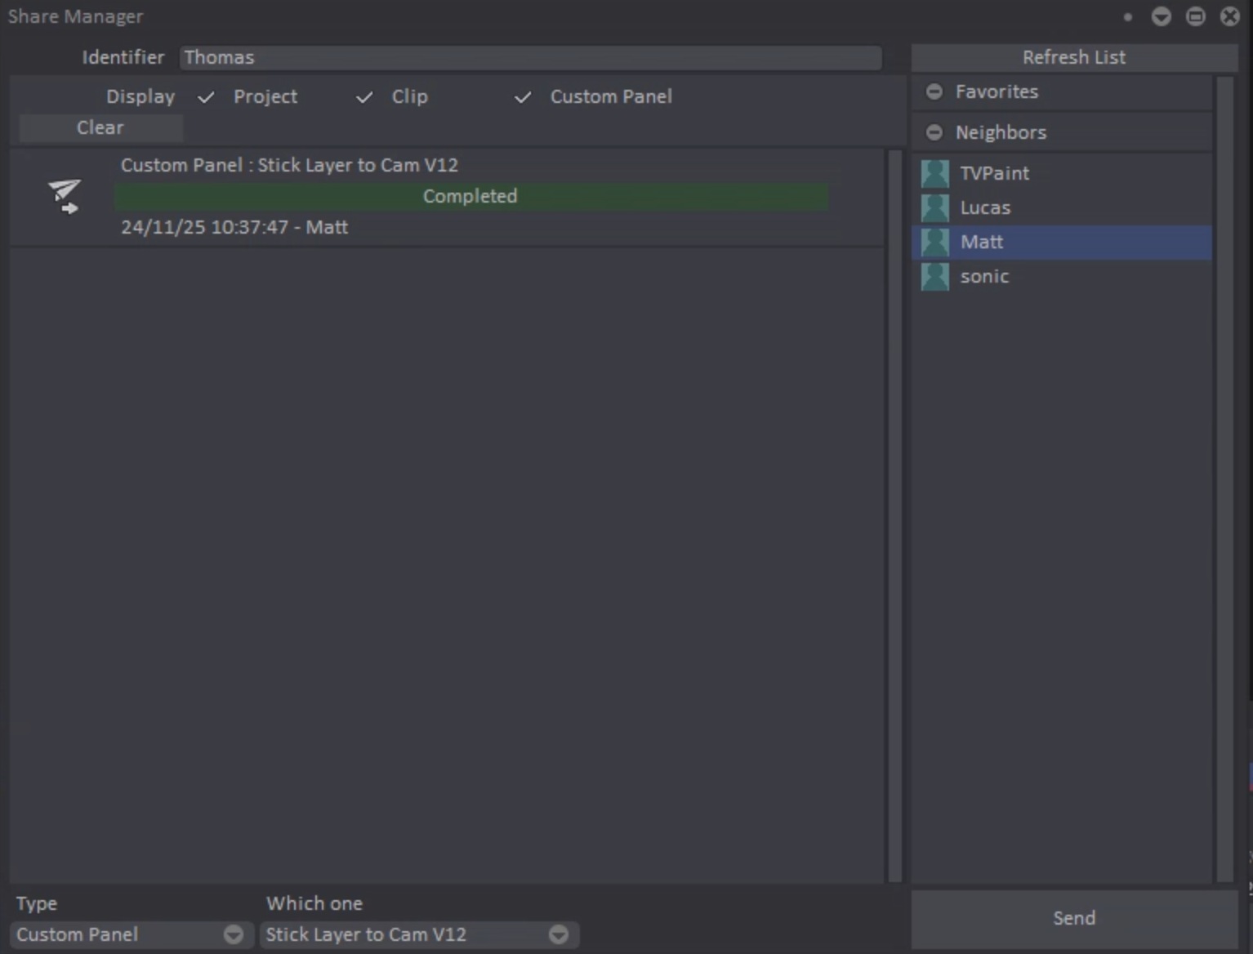Select sonic in the Neighbors list
The image size is (1253, 954).
pyautogui.click(x=985, y=276)
